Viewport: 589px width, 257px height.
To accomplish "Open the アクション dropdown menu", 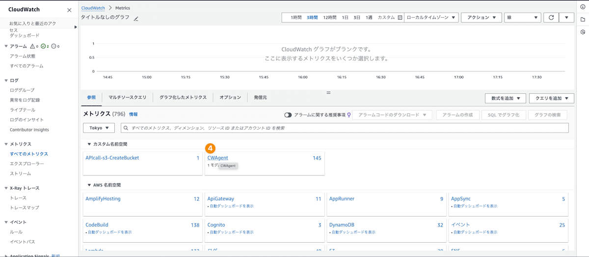I will click(482, 17).
